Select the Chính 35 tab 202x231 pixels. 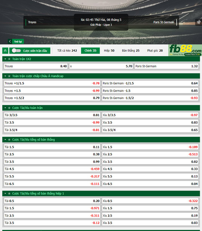(x=90, y=51)
